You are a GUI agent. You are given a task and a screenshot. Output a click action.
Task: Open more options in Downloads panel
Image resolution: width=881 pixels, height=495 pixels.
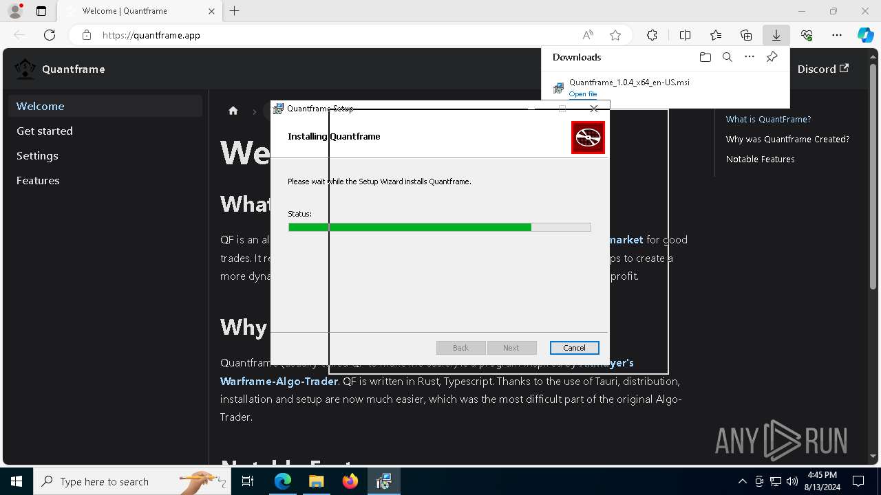pos(750,57)
